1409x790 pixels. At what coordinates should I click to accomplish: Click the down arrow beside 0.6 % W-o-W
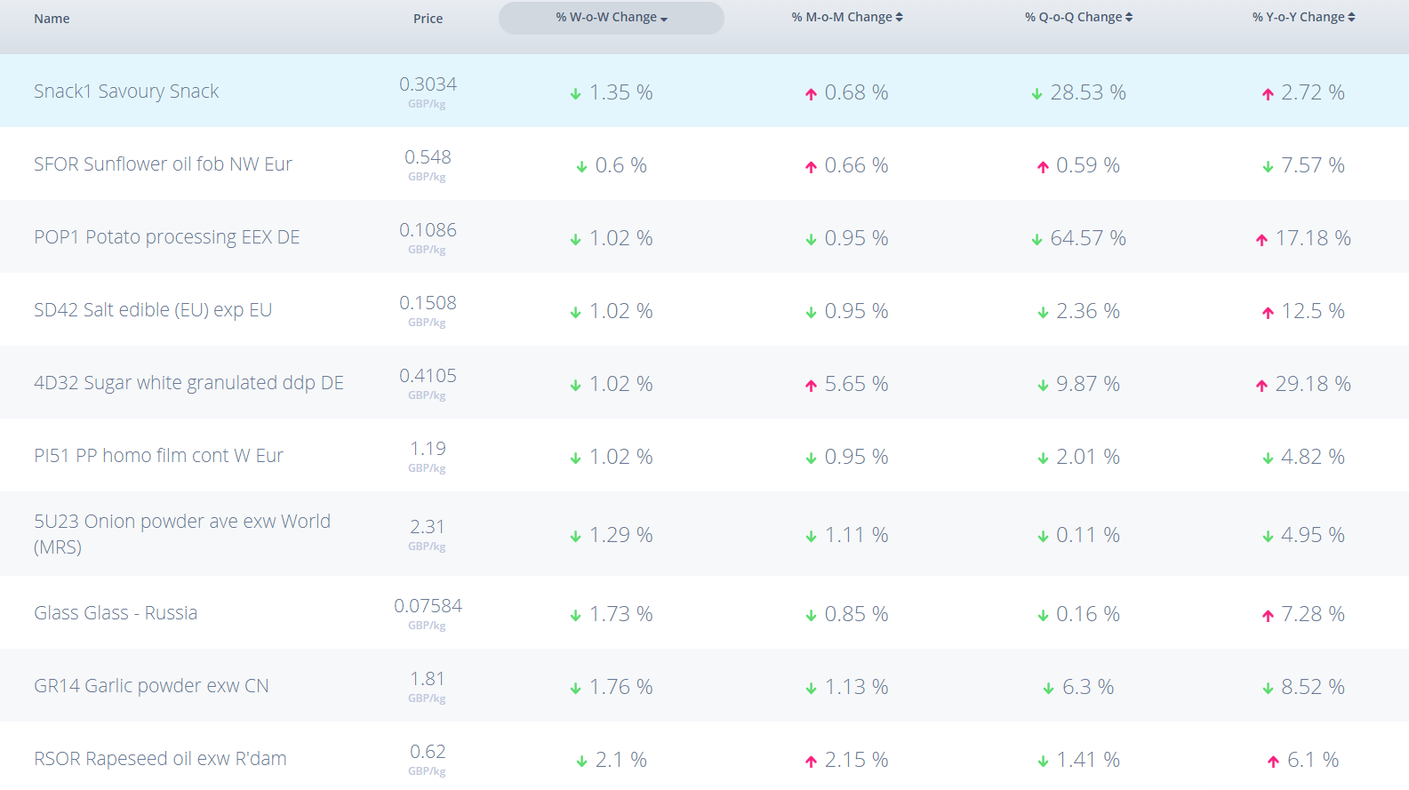[581, 167]
